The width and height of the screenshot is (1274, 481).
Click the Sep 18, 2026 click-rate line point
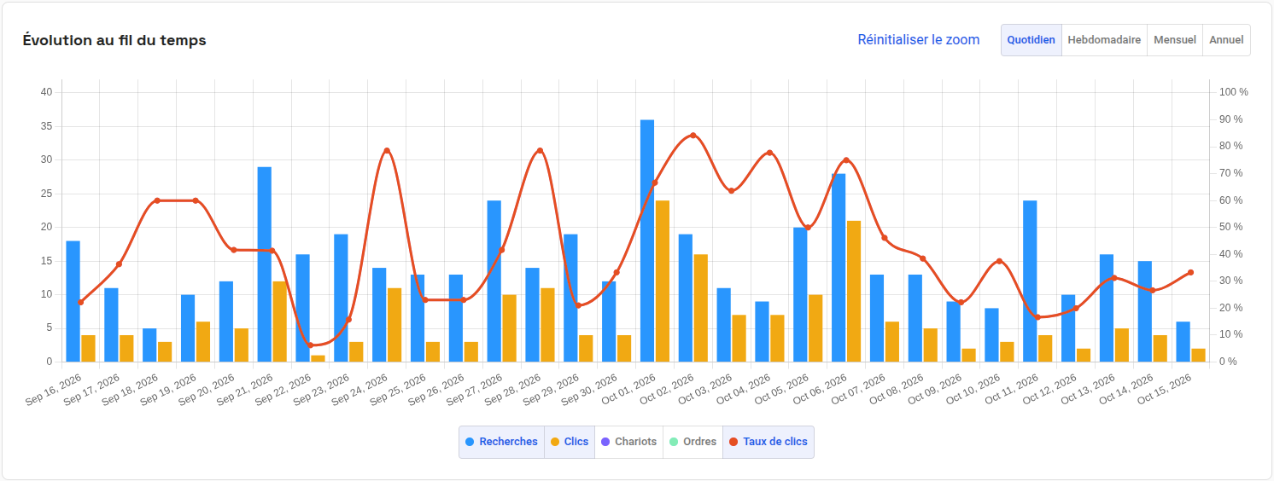point(157,200)
